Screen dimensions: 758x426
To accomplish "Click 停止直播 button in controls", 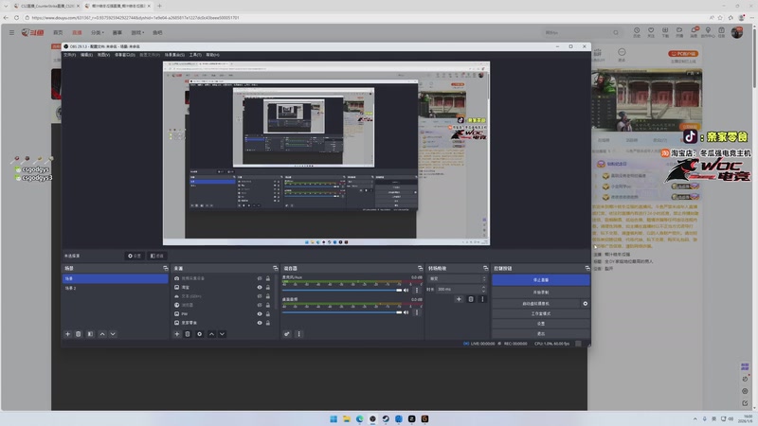I will click(540, 280).
